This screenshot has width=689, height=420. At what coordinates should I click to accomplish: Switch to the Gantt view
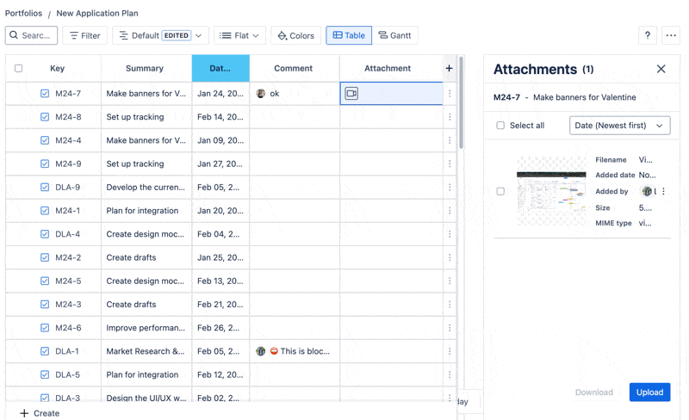(394, 35)
